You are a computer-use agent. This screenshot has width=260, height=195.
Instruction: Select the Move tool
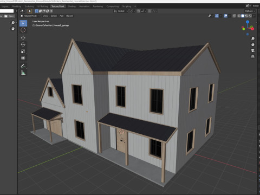tap(23, 38)
